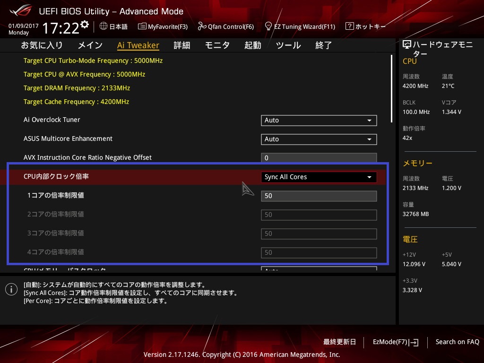The height and width of the screenshot is (363, 484).
Task: Click the 1.344 V core voltage value
Action: (x=451, y=112)
